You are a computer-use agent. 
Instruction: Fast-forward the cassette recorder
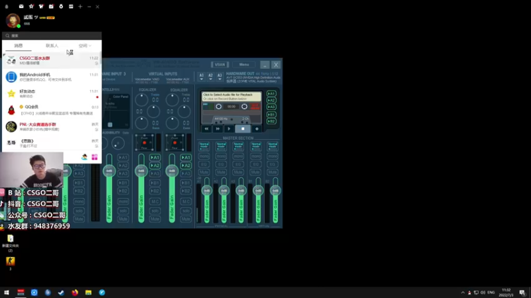218,128
